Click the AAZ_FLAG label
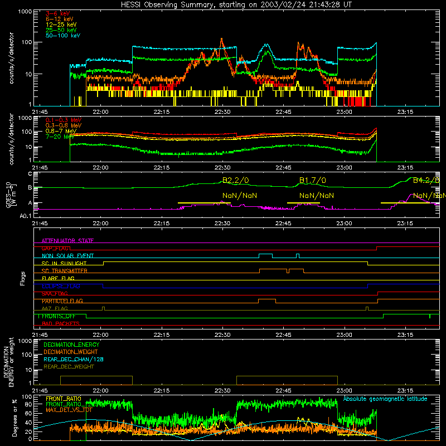The image size is (446, 446). tap(55, 308)
